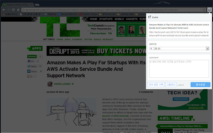Viewport: 213px width, 133px height.
Task: Click the AWS Activate illustration image
Action: tap(72, 111)
